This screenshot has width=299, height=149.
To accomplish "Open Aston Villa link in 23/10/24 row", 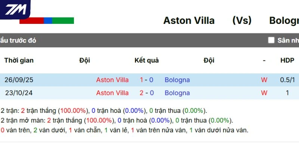I will pos(112,93).
